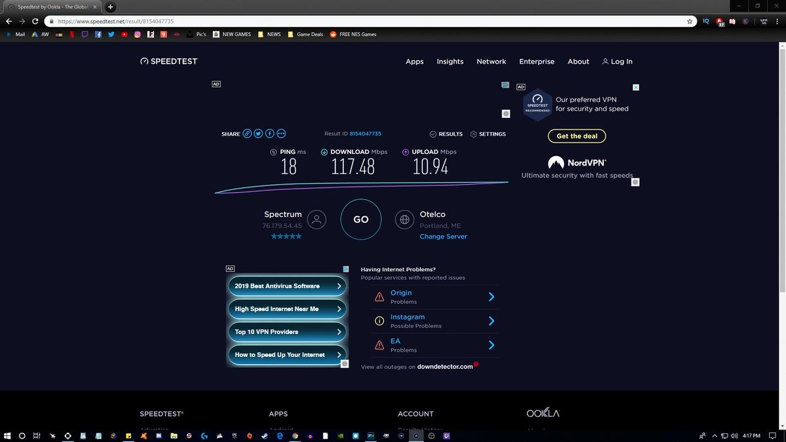Open the AW bookmark

coord(40,34)
